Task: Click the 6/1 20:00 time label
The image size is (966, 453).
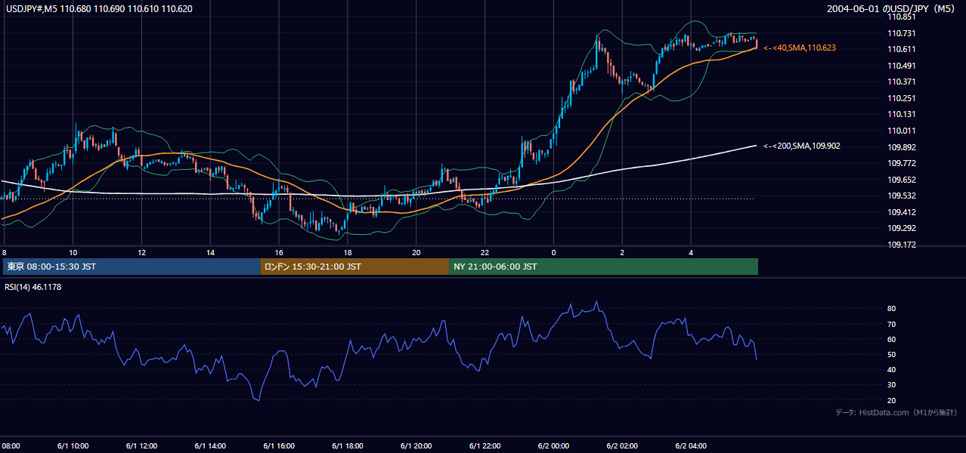Action: coord(416,445)
